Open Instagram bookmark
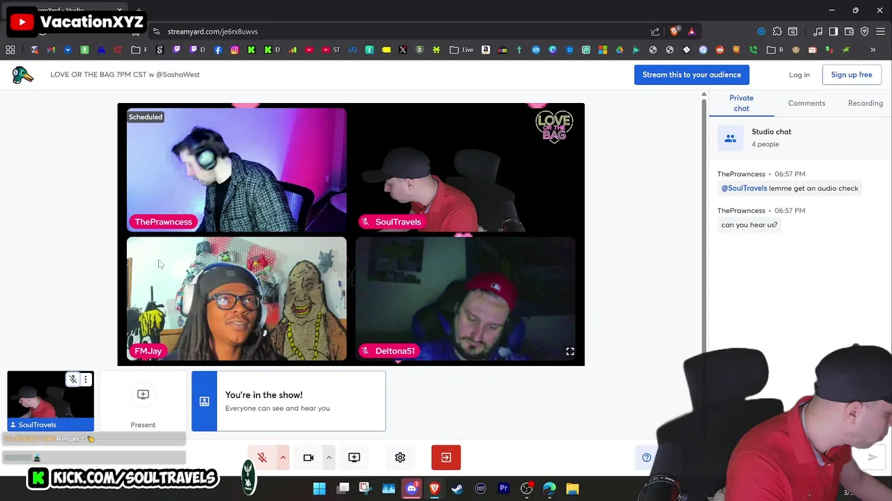892x501 pixels. pos(235,49)
